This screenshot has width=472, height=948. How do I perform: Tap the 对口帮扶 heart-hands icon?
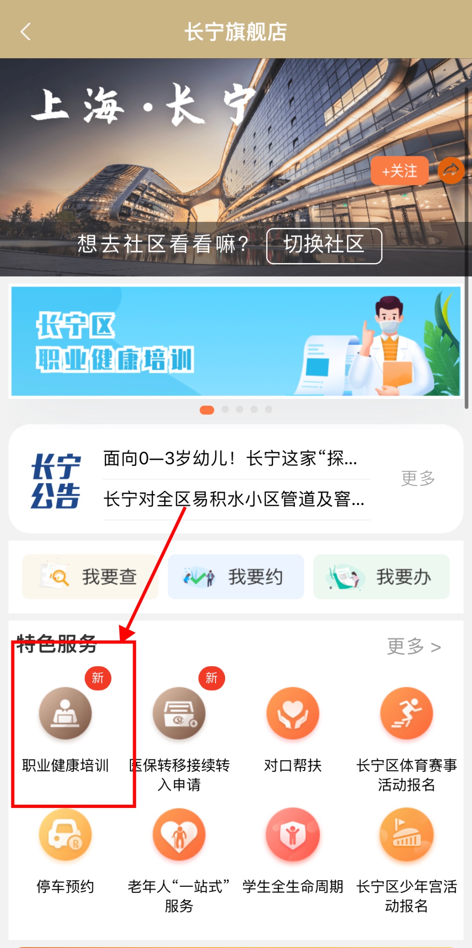pyautogui.click(x=293, y=713)
